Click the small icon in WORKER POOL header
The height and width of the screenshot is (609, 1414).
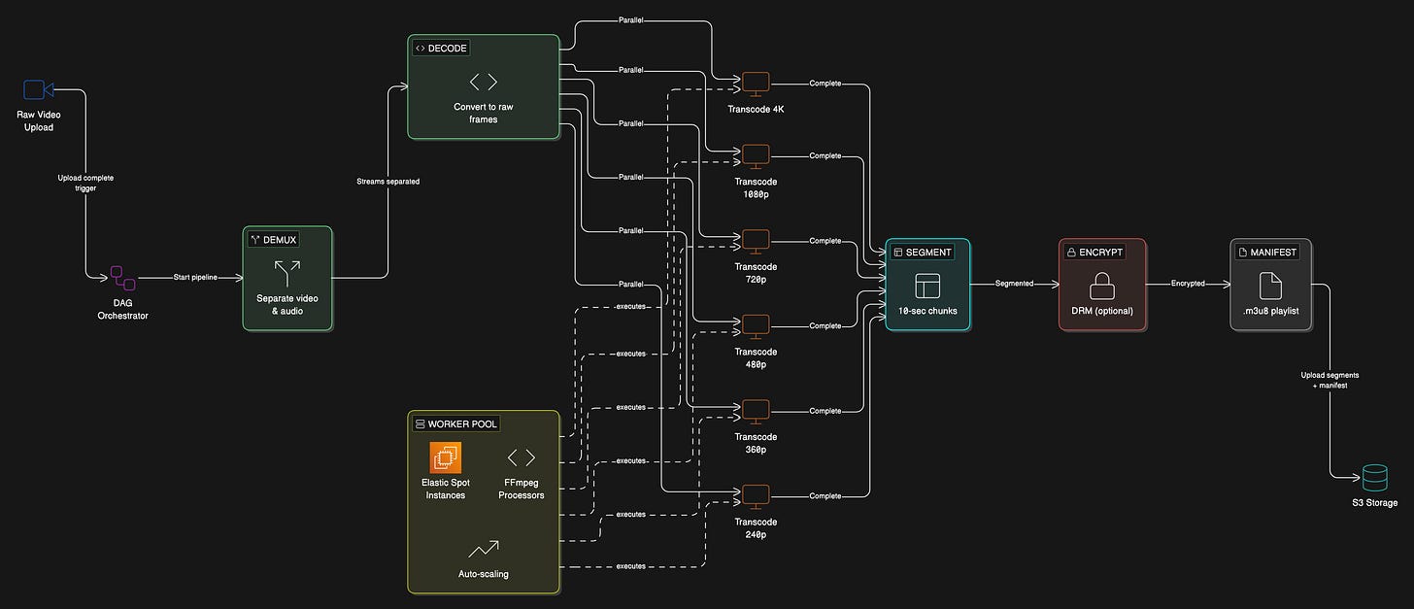tap(420, 423)
